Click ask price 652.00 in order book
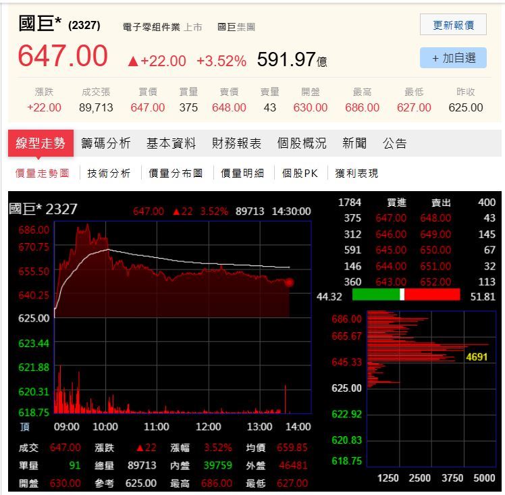The image size is (505, 495). coord(435,282)
